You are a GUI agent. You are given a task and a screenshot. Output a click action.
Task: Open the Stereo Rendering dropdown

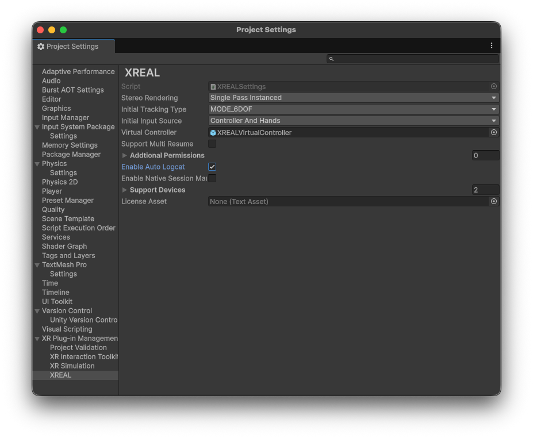(x=353, y=98)
